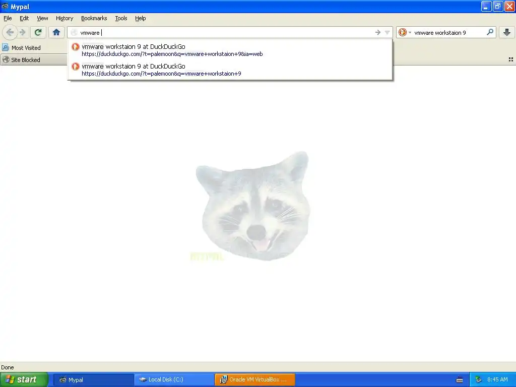Open the Bookmarks menu
This screenshot has width=516, height=387.
[94, 18]
